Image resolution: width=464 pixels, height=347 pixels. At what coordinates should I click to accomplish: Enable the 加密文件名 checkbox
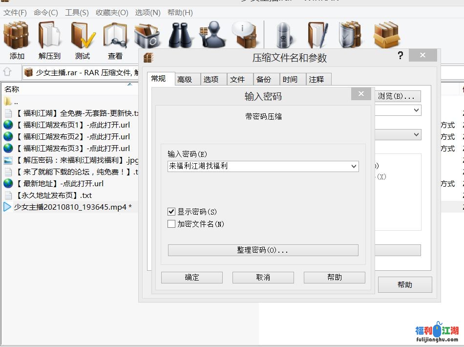pos(171,224)
